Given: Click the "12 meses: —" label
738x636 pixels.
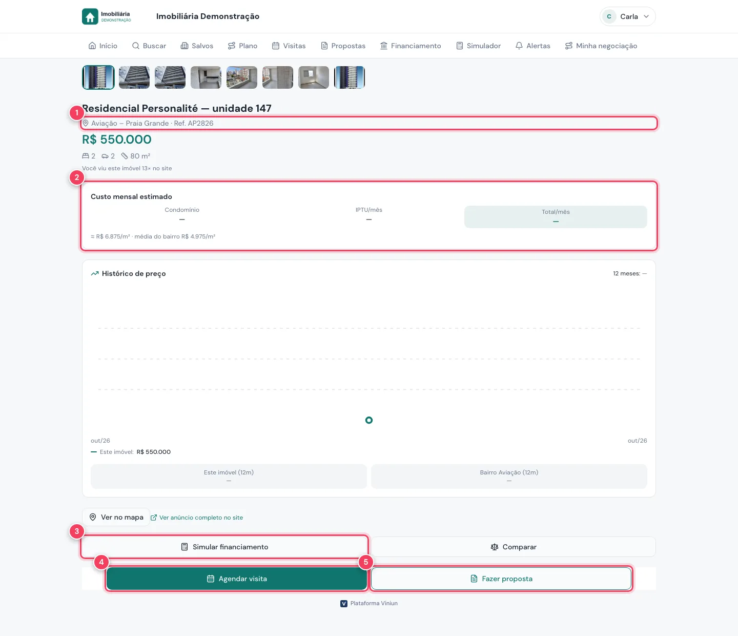Looking at the screenshot, I should point(630,273).
